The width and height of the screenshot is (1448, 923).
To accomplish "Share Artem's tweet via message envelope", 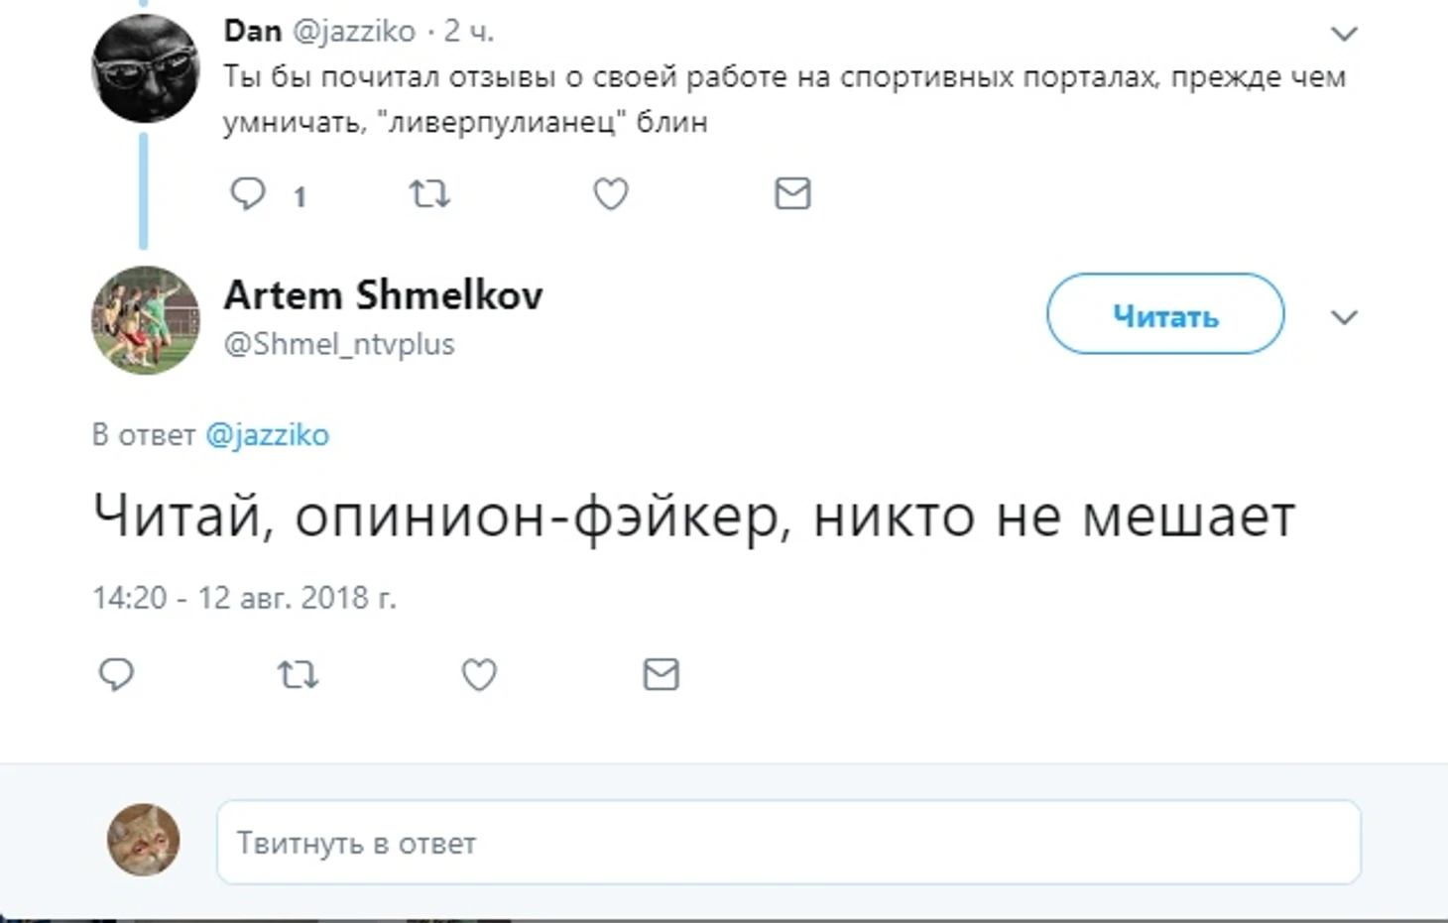I will pos(661,674).
